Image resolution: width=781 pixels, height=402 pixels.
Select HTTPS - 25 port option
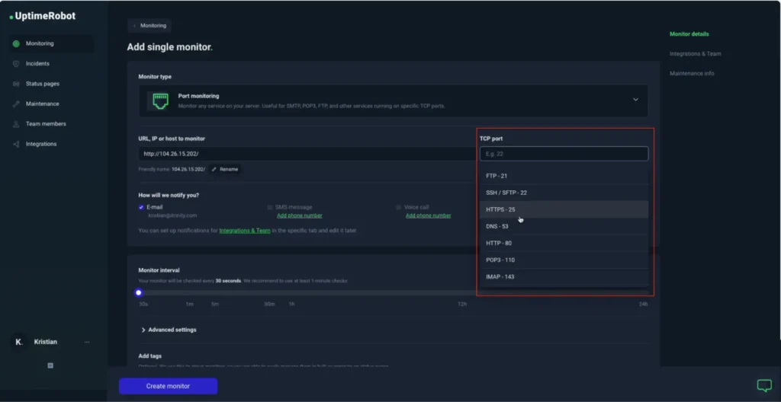pos(564,209)
